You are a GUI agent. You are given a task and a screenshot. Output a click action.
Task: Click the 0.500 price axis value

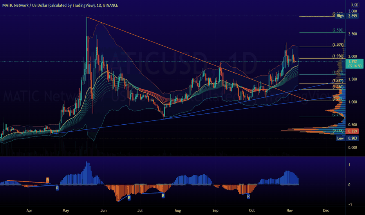[352, 125]
